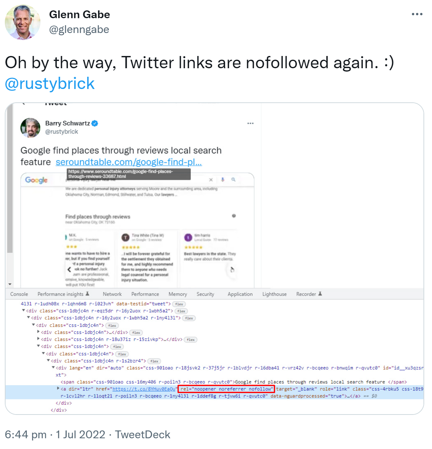
Task: Open the three-dot menu on Glenn Gabe's tweet
Action: point(417,14)
